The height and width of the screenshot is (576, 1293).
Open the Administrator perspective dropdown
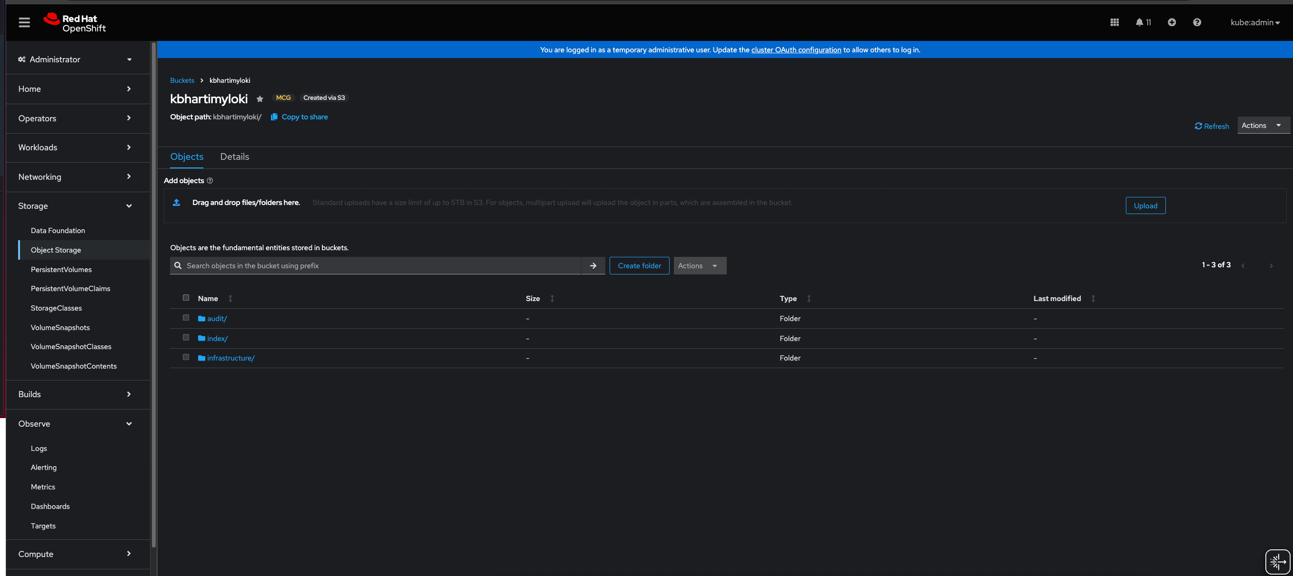tap(75, 59)
